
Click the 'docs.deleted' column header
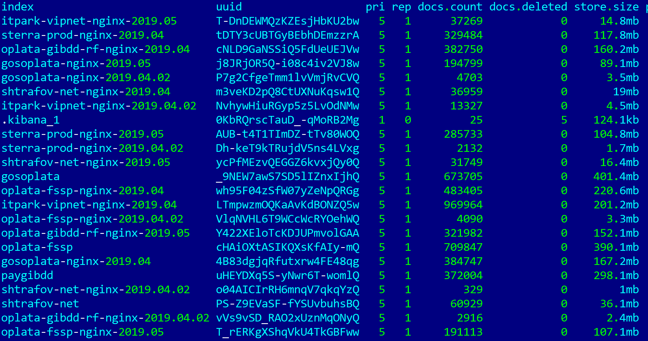[x=528, y=7]
